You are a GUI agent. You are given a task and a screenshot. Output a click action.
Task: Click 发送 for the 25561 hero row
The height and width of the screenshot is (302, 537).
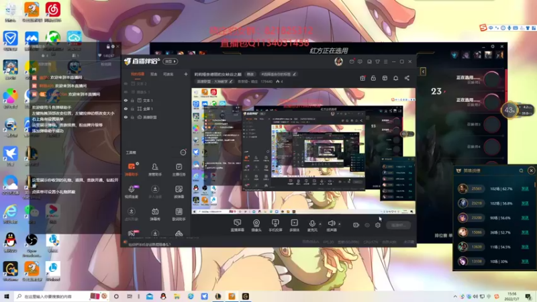(x=525, y=189)
